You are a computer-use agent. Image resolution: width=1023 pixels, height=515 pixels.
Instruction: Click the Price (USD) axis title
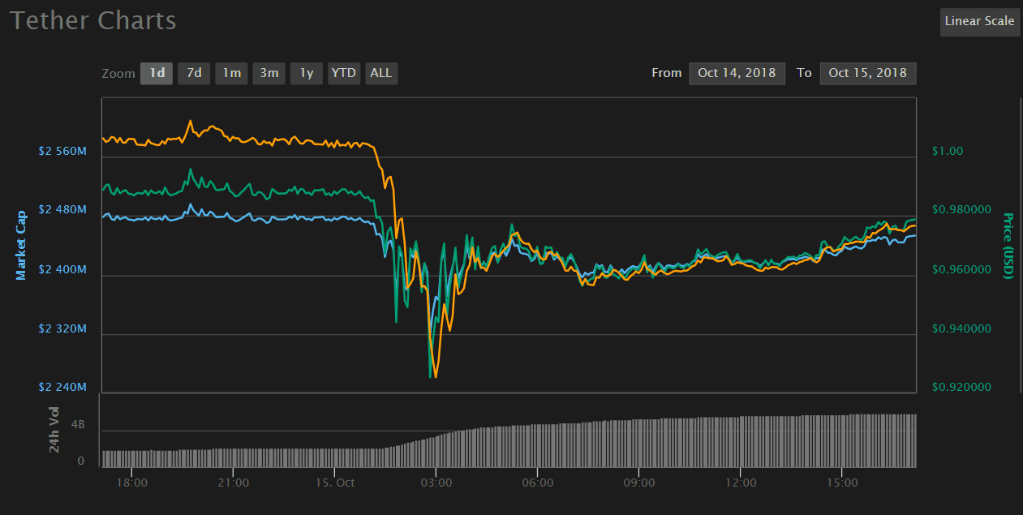1008,246
